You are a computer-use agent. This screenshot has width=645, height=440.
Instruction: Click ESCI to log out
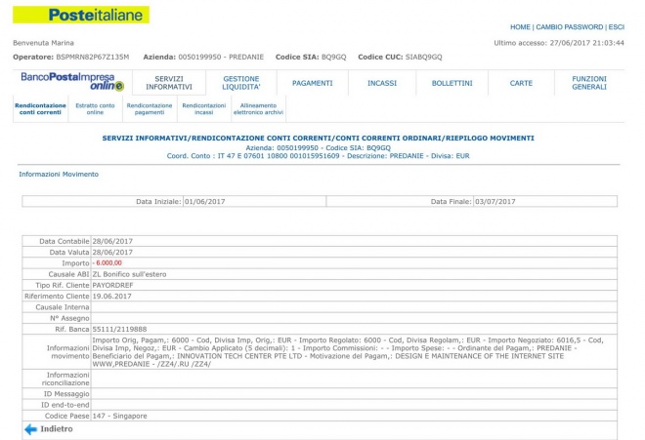click(x=616, y=27)
